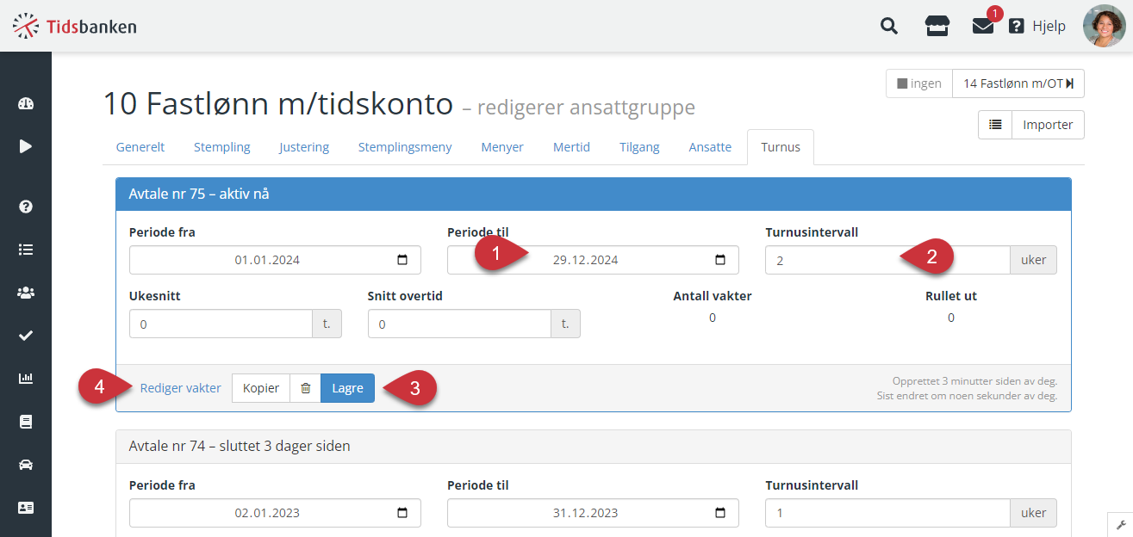Open the employees group icon in sidebar
Screen dimensions: 1133x537
[x=26, y=293]
